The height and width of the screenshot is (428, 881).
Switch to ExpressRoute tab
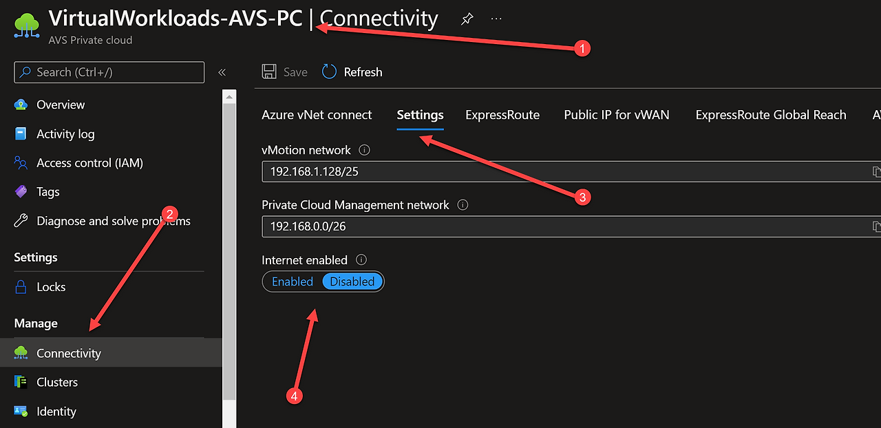pyautogui.click(x=502, y=115)
